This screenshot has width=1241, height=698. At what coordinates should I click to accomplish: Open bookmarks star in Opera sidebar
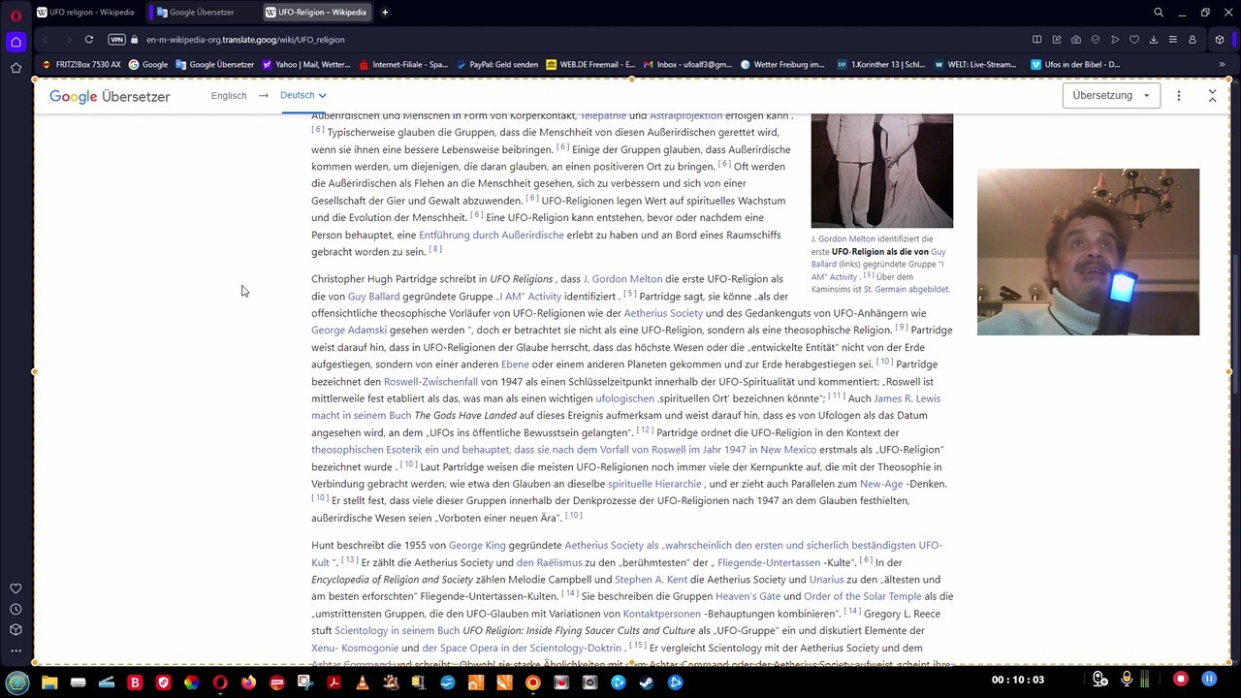[16, 68]
